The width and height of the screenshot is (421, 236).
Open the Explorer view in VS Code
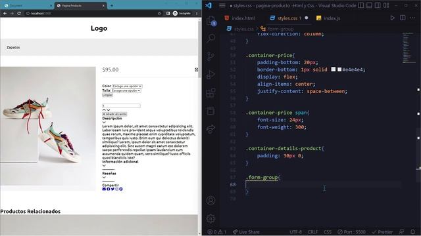tap(210, 21)
